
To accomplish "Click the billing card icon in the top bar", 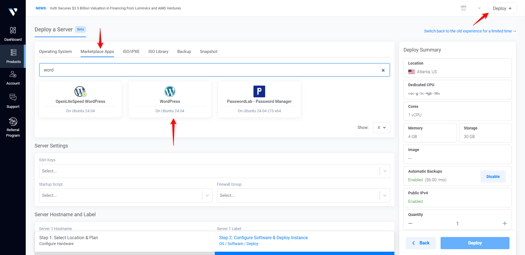I will point(464,8).
